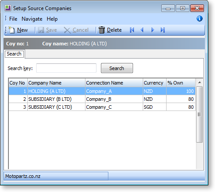Open the Help menu

coord(52,19)
